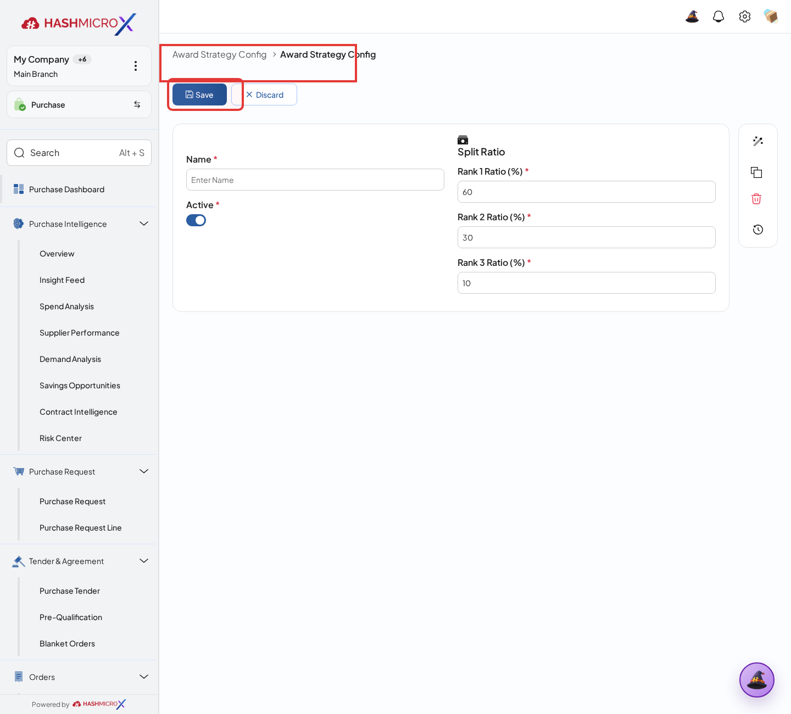Go to Spend Analysis
The width and height of the screenshot is (791, 714).
(x=66, y=306)
